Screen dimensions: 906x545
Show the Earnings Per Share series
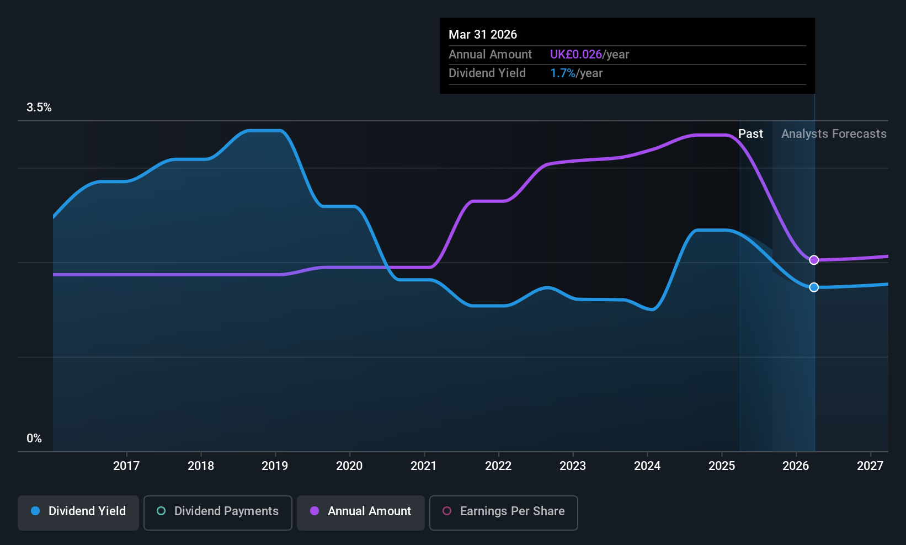click(x=503, y=512)
